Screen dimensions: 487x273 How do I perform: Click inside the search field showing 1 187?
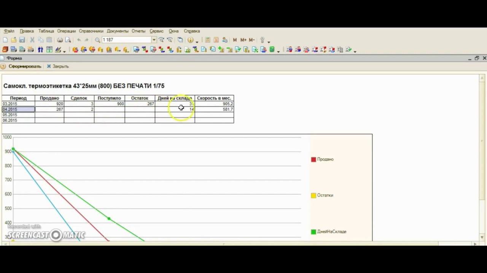click(126, 40)
